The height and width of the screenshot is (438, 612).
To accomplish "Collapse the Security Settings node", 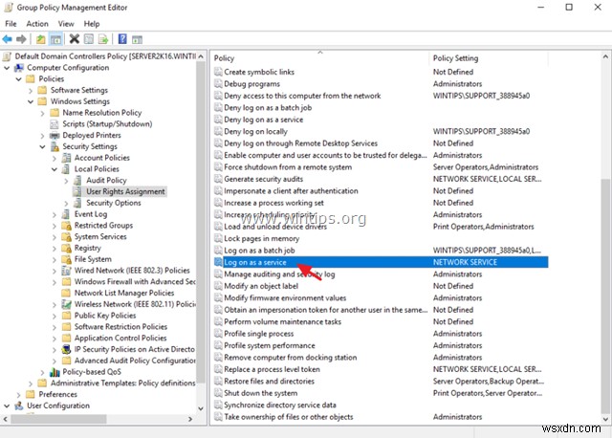I will (42, 146).
